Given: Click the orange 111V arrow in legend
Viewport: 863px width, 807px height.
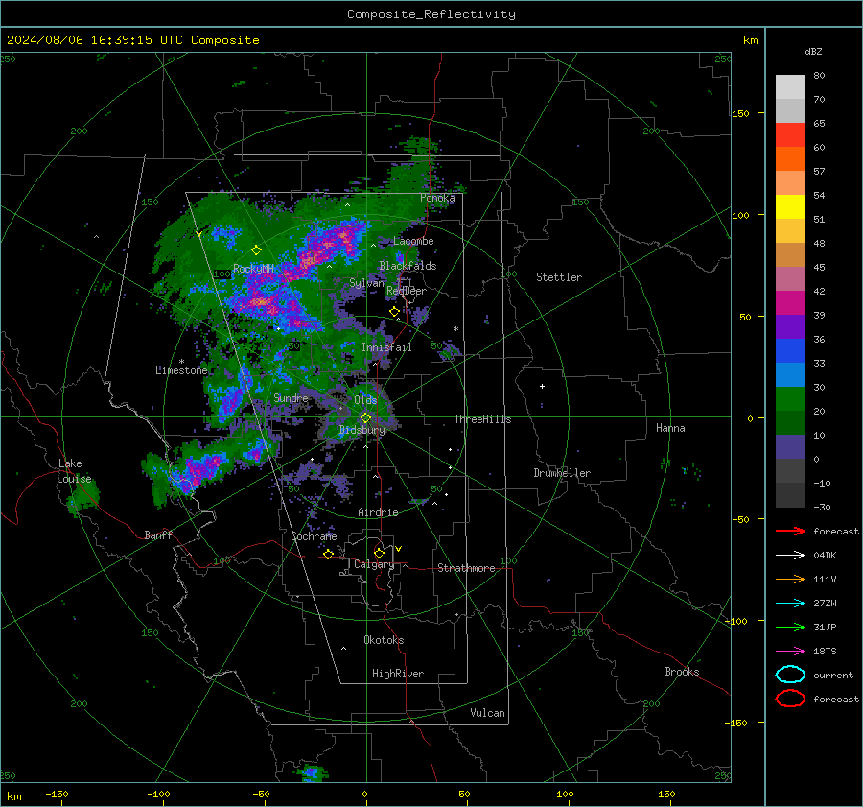Looking at the screenshot, I should point(790,579).
